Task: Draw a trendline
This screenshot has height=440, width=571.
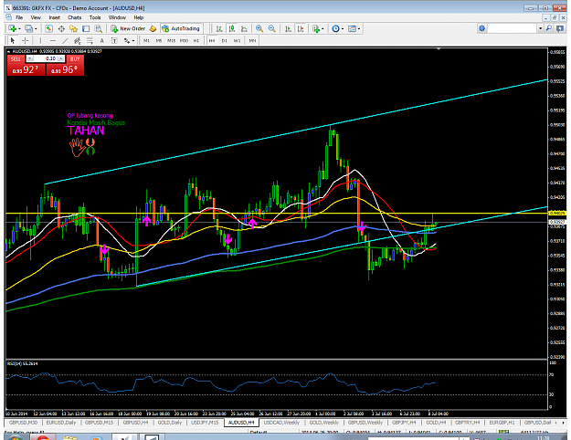Action: pyautogui.click(x=65, y=40)
